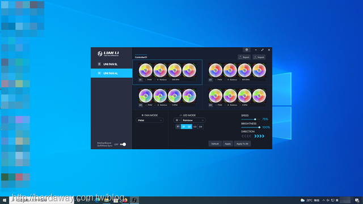
Task: Open the LED effect icon dropdown
Action: pos(178,120)
